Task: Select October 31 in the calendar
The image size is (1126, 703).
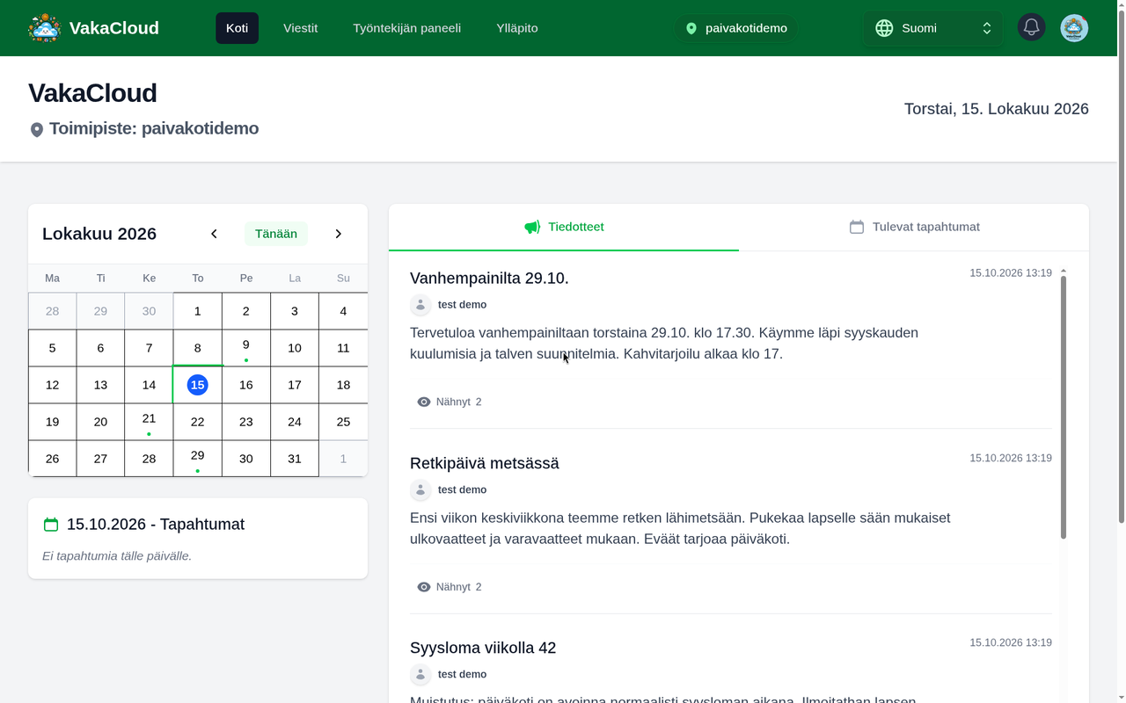Action: pos(295,459)
